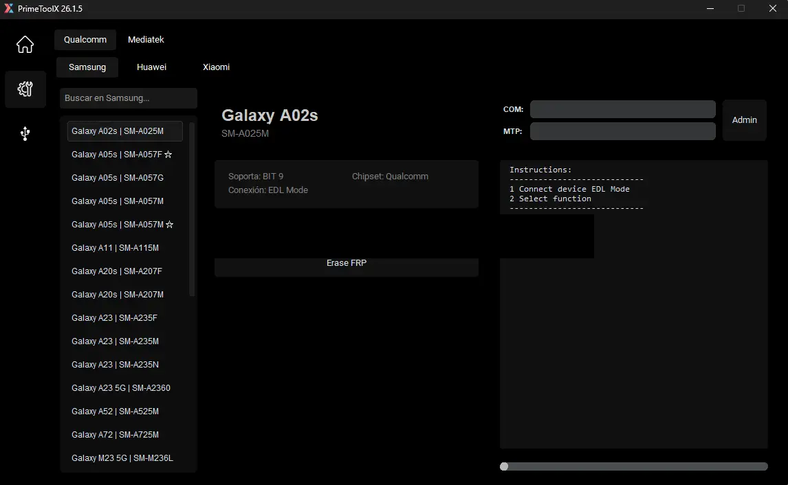788x485 pixels.
Task: Click the SM-A025M model subtitle
Action: (245, 133)
